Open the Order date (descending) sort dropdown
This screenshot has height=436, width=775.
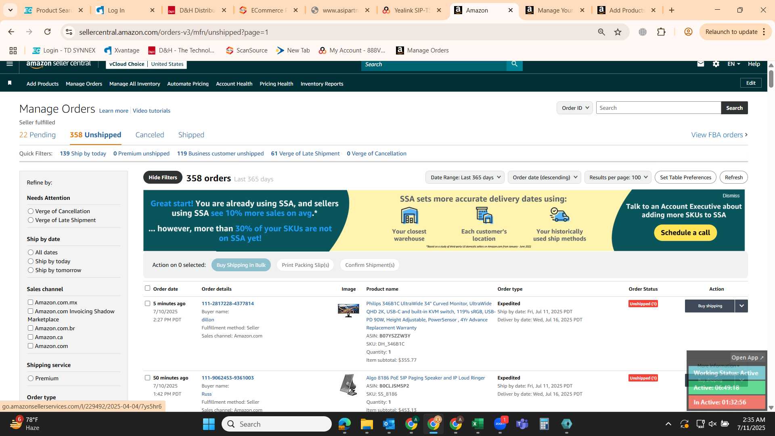tap(545, 177)
